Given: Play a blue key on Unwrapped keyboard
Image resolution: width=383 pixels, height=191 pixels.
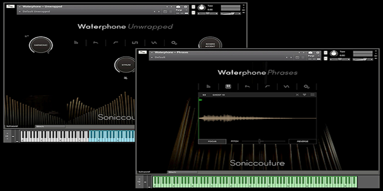Looking at the screenshot, I should tap(112, 136).
